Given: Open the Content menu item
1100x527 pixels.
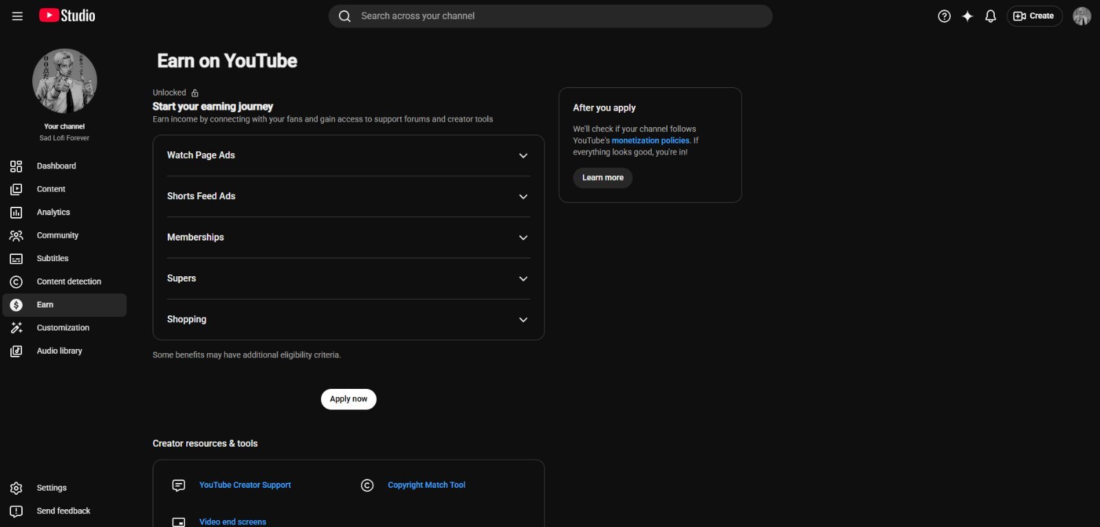Looking at the screenshot, I should pyautogui.click(x=51, y=189).
